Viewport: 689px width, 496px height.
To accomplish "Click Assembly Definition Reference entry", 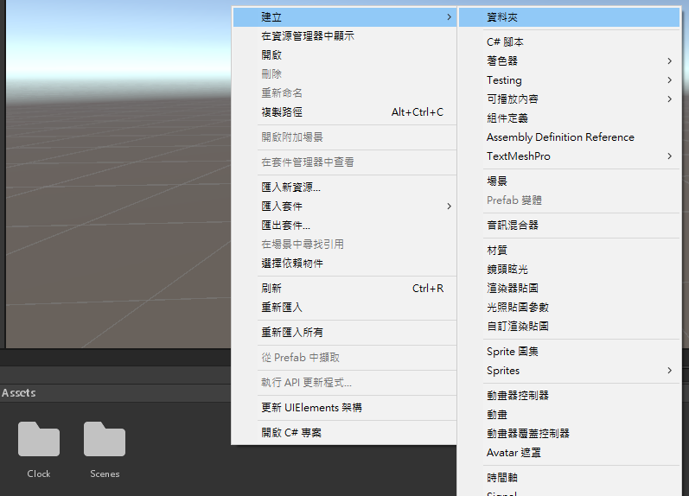I will tap(560, 137).
